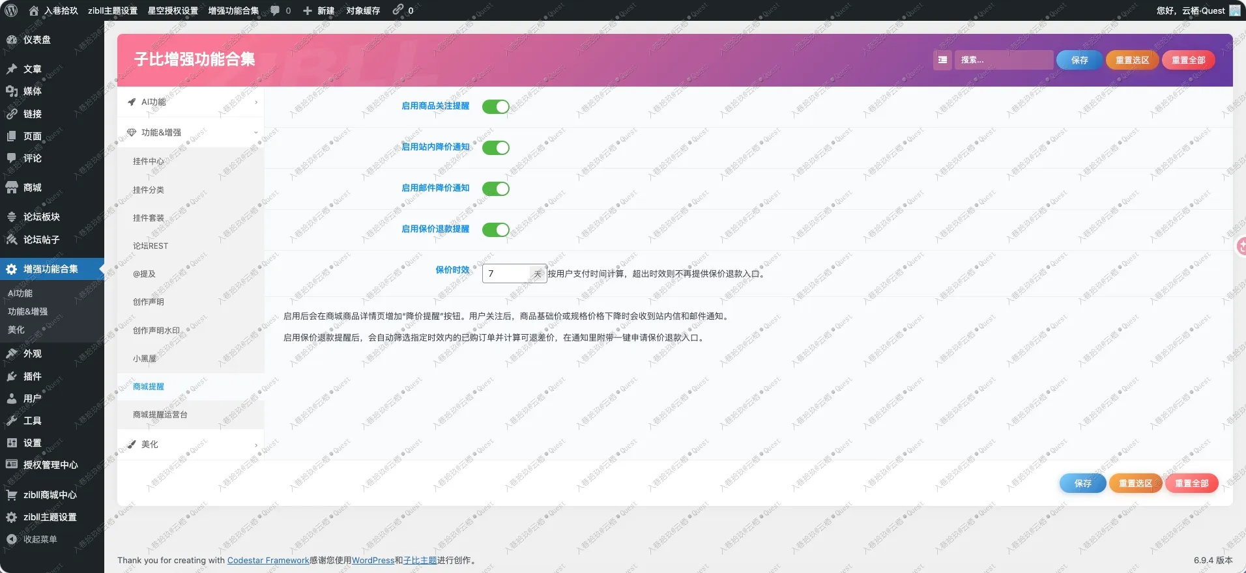Open 对象缓存 in the admin bar

[x=363, y=10]
